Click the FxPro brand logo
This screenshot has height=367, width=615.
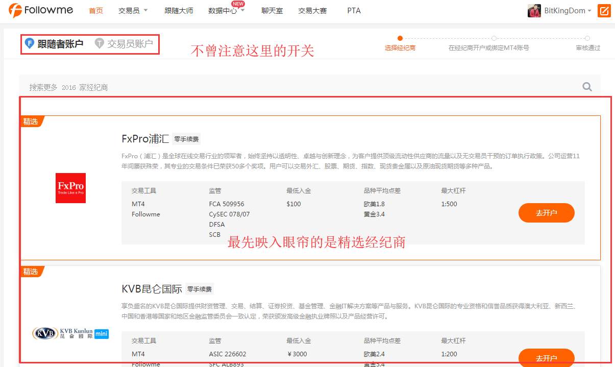[70, 188]
